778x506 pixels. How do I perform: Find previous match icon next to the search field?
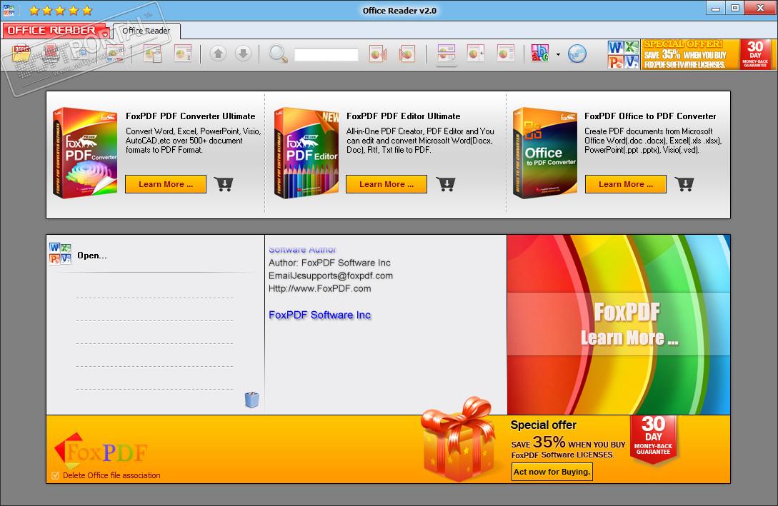[x=378, y=54]
